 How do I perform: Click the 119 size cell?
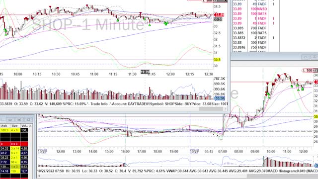click(15, 171)
